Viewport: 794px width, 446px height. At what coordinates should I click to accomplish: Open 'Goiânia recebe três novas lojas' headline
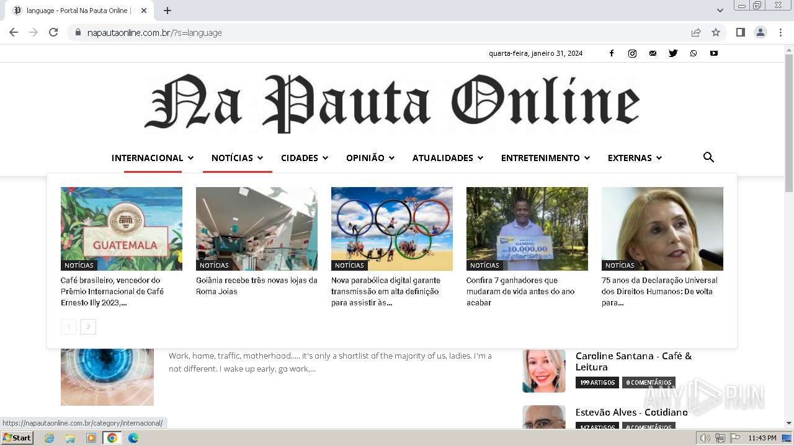pyautogui.click(x=257, y=286)
